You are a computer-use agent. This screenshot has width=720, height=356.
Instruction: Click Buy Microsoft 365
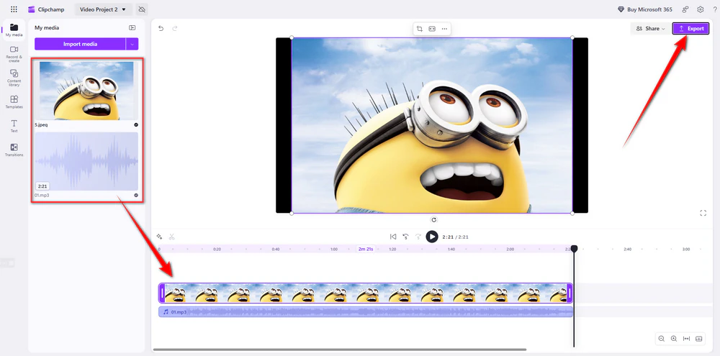[x=645, y=9]
